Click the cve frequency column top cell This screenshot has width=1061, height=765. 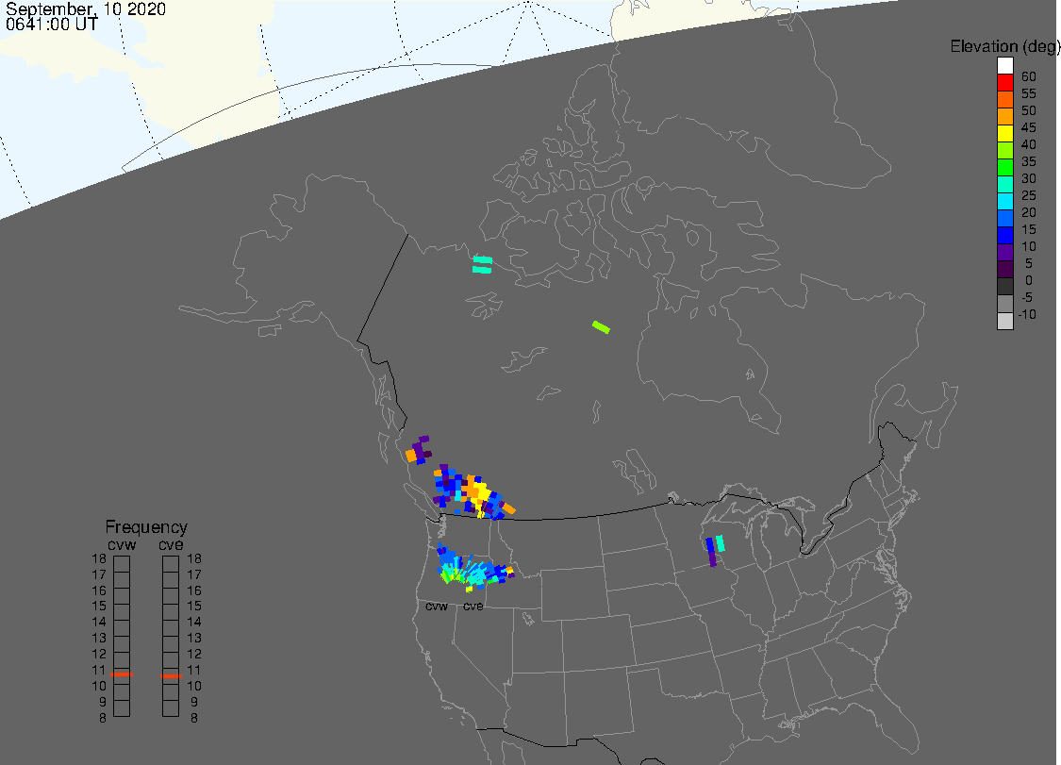tap(171, 564)
